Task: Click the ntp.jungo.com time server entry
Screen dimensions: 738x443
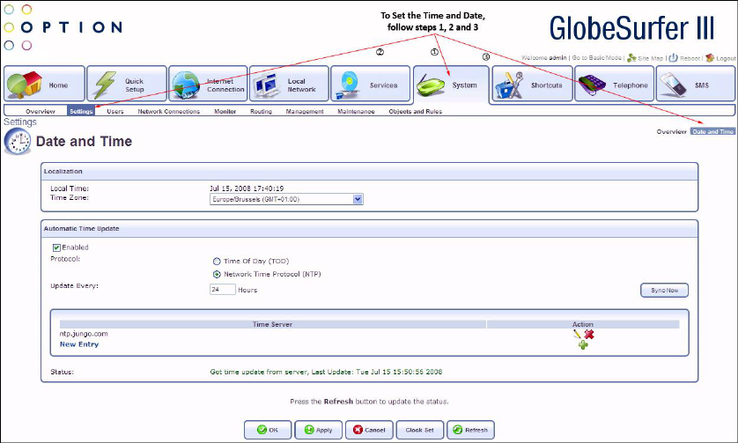Action: (84, 334)
